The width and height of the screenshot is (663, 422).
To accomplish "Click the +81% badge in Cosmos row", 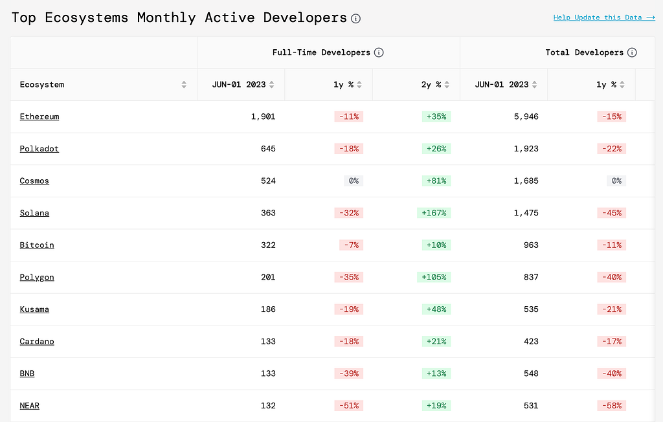I will point(436,181).
